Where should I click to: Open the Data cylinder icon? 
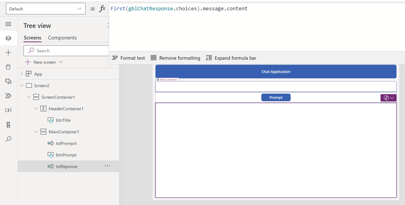[8, 67]
